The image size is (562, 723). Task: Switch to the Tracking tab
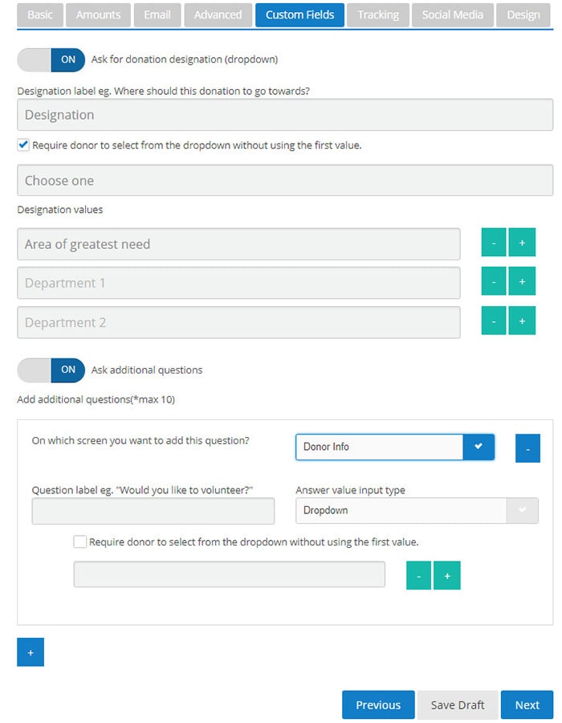point(378,15)
